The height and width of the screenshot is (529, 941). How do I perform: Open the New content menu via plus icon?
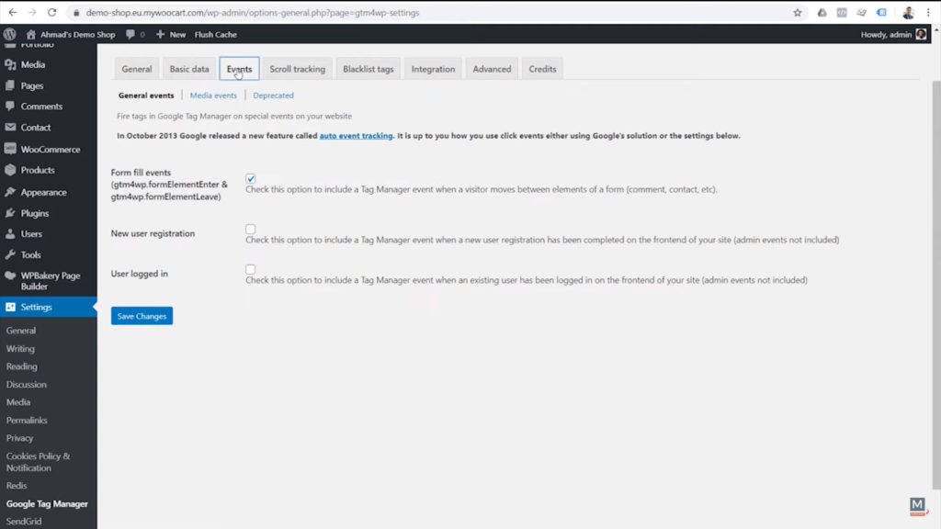(x=163, y=34)
